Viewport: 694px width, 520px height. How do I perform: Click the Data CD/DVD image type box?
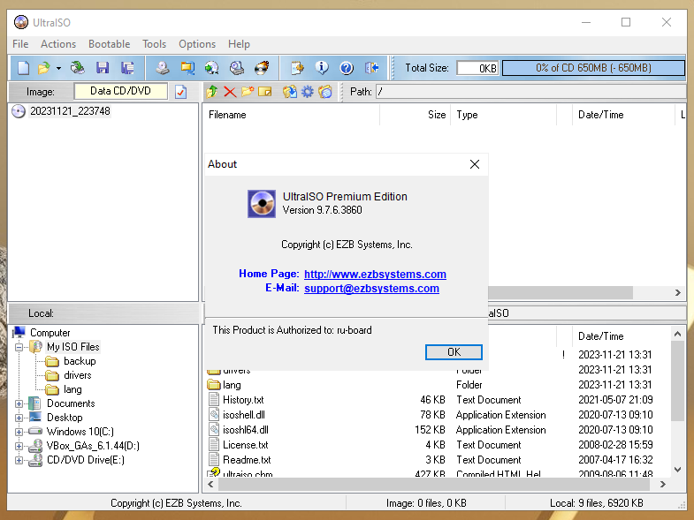(120, 91)
